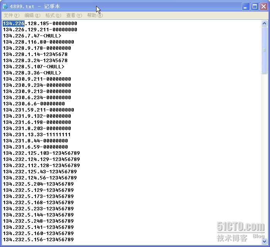Click line 134.232.5.144-123456789
The image size is (270, 247).
tap(38, 215)
